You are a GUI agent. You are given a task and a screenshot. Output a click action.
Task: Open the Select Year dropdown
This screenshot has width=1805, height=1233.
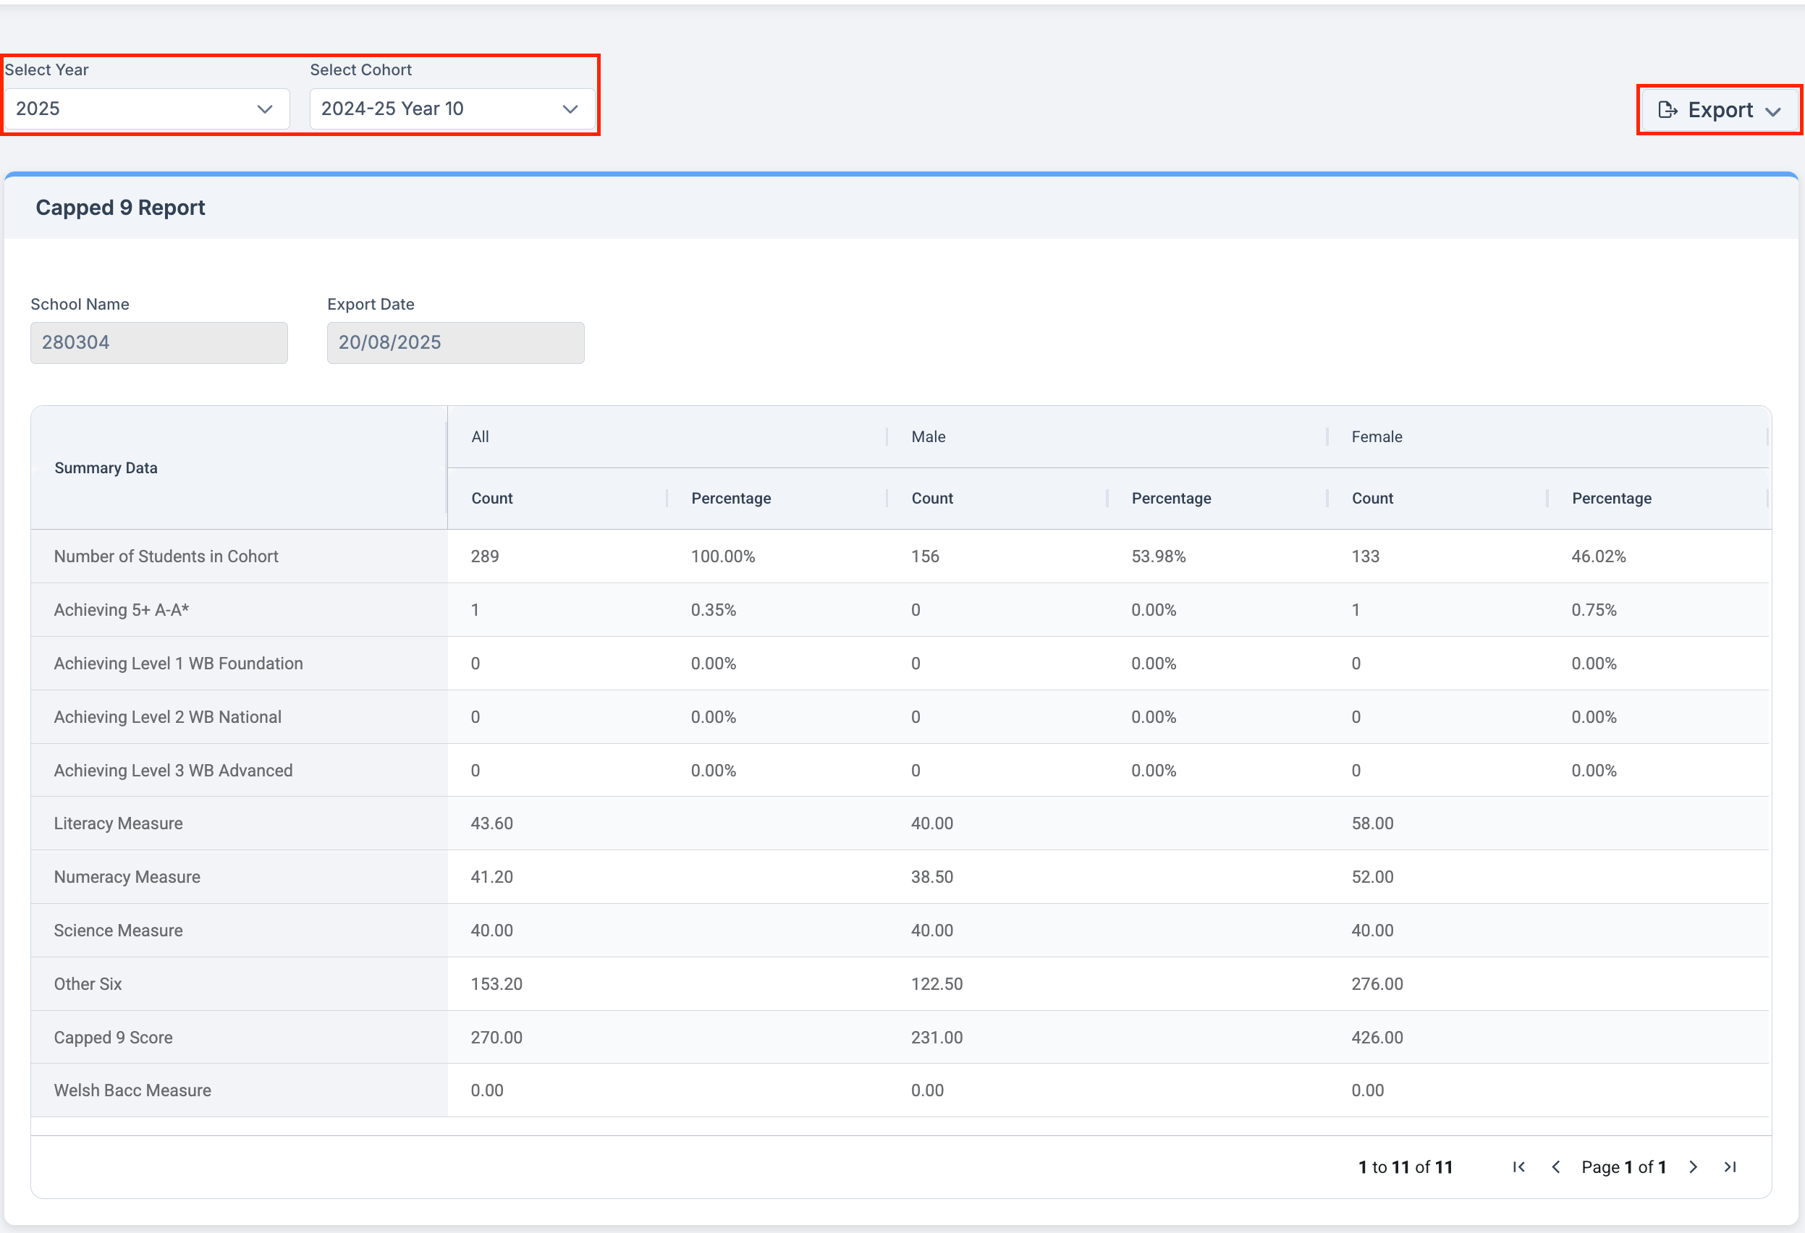click(x=146, y=109)
